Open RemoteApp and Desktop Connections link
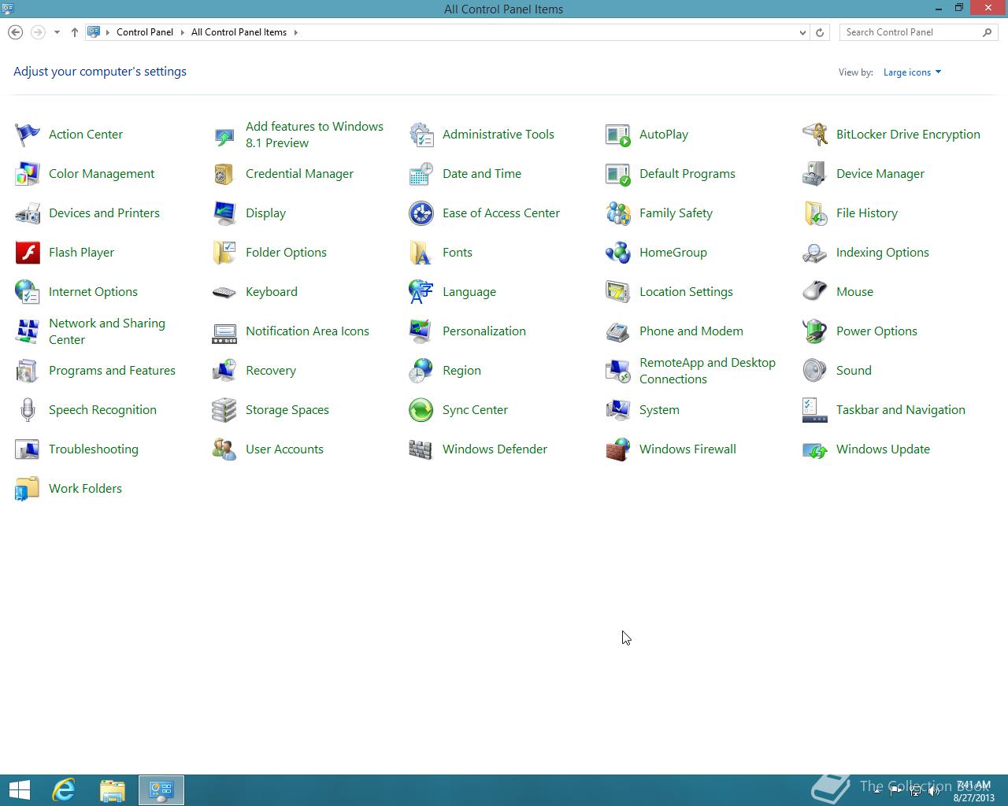This screenshot has height=806, width=1008. tap(707, 371)
